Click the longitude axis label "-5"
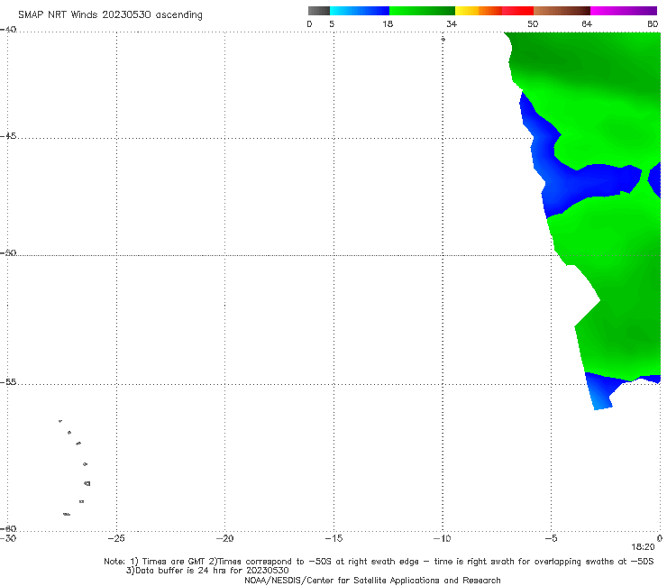Viewport: 667px width, 586px height. (551, 538)
